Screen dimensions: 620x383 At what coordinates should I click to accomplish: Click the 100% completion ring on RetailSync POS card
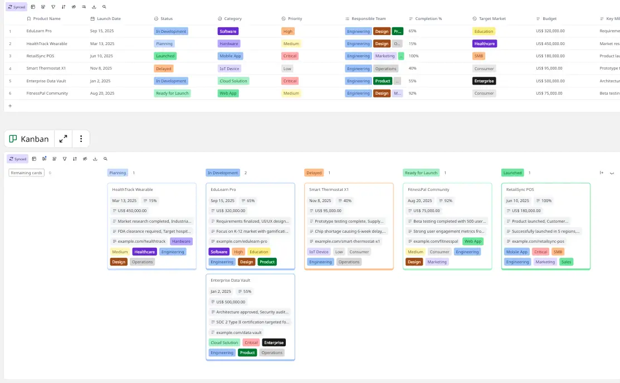541,200
